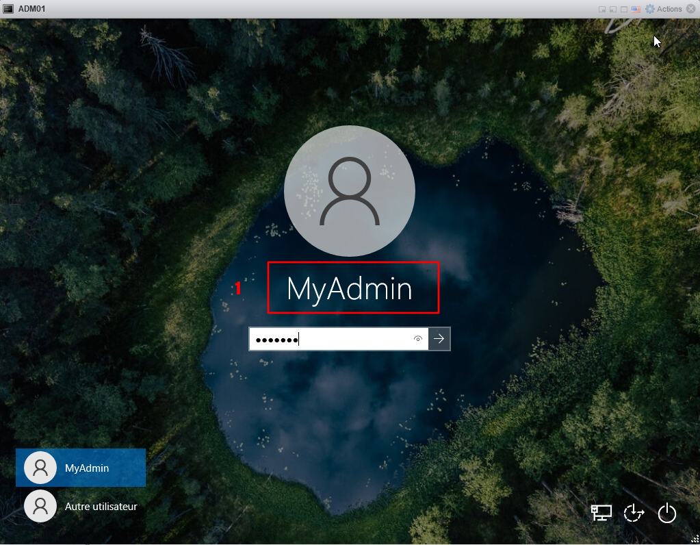
Task: Click the full-window size icon left of the flag
Action: coord(624,9)
